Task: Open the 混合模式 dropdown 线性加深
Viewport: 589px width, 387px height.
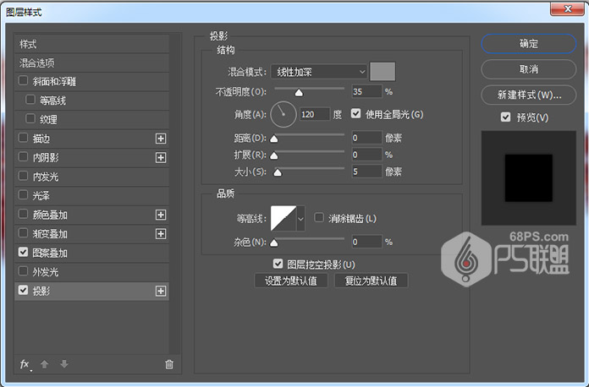Action: point(319,72)
